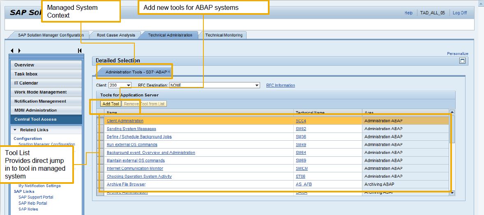
Task: Open Task Inbox in the side menu
Action: click(x=46, y=74)
